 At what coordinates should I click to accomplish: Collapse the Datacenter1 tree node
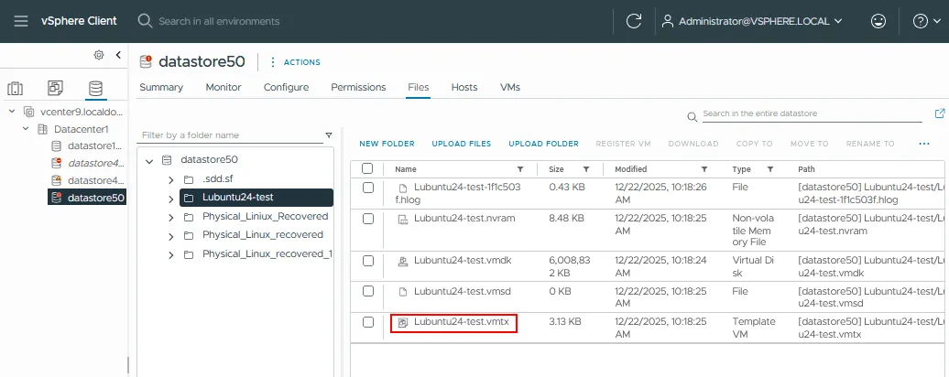click(x=26, y=129)
